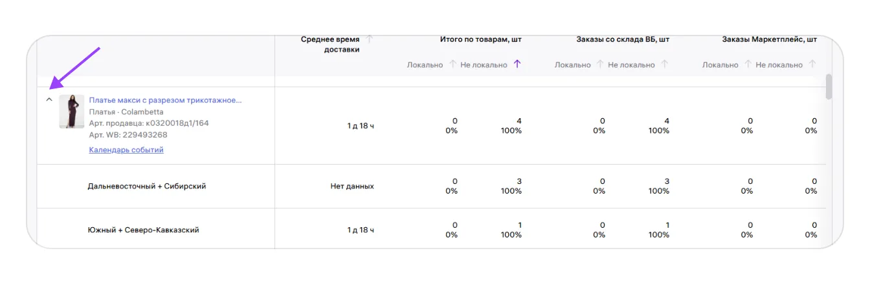Image resolution: width=870 pixels, height=284 pixels.
Task: Click purple sort arrow next to Не локально
Action: coord(517,65)
